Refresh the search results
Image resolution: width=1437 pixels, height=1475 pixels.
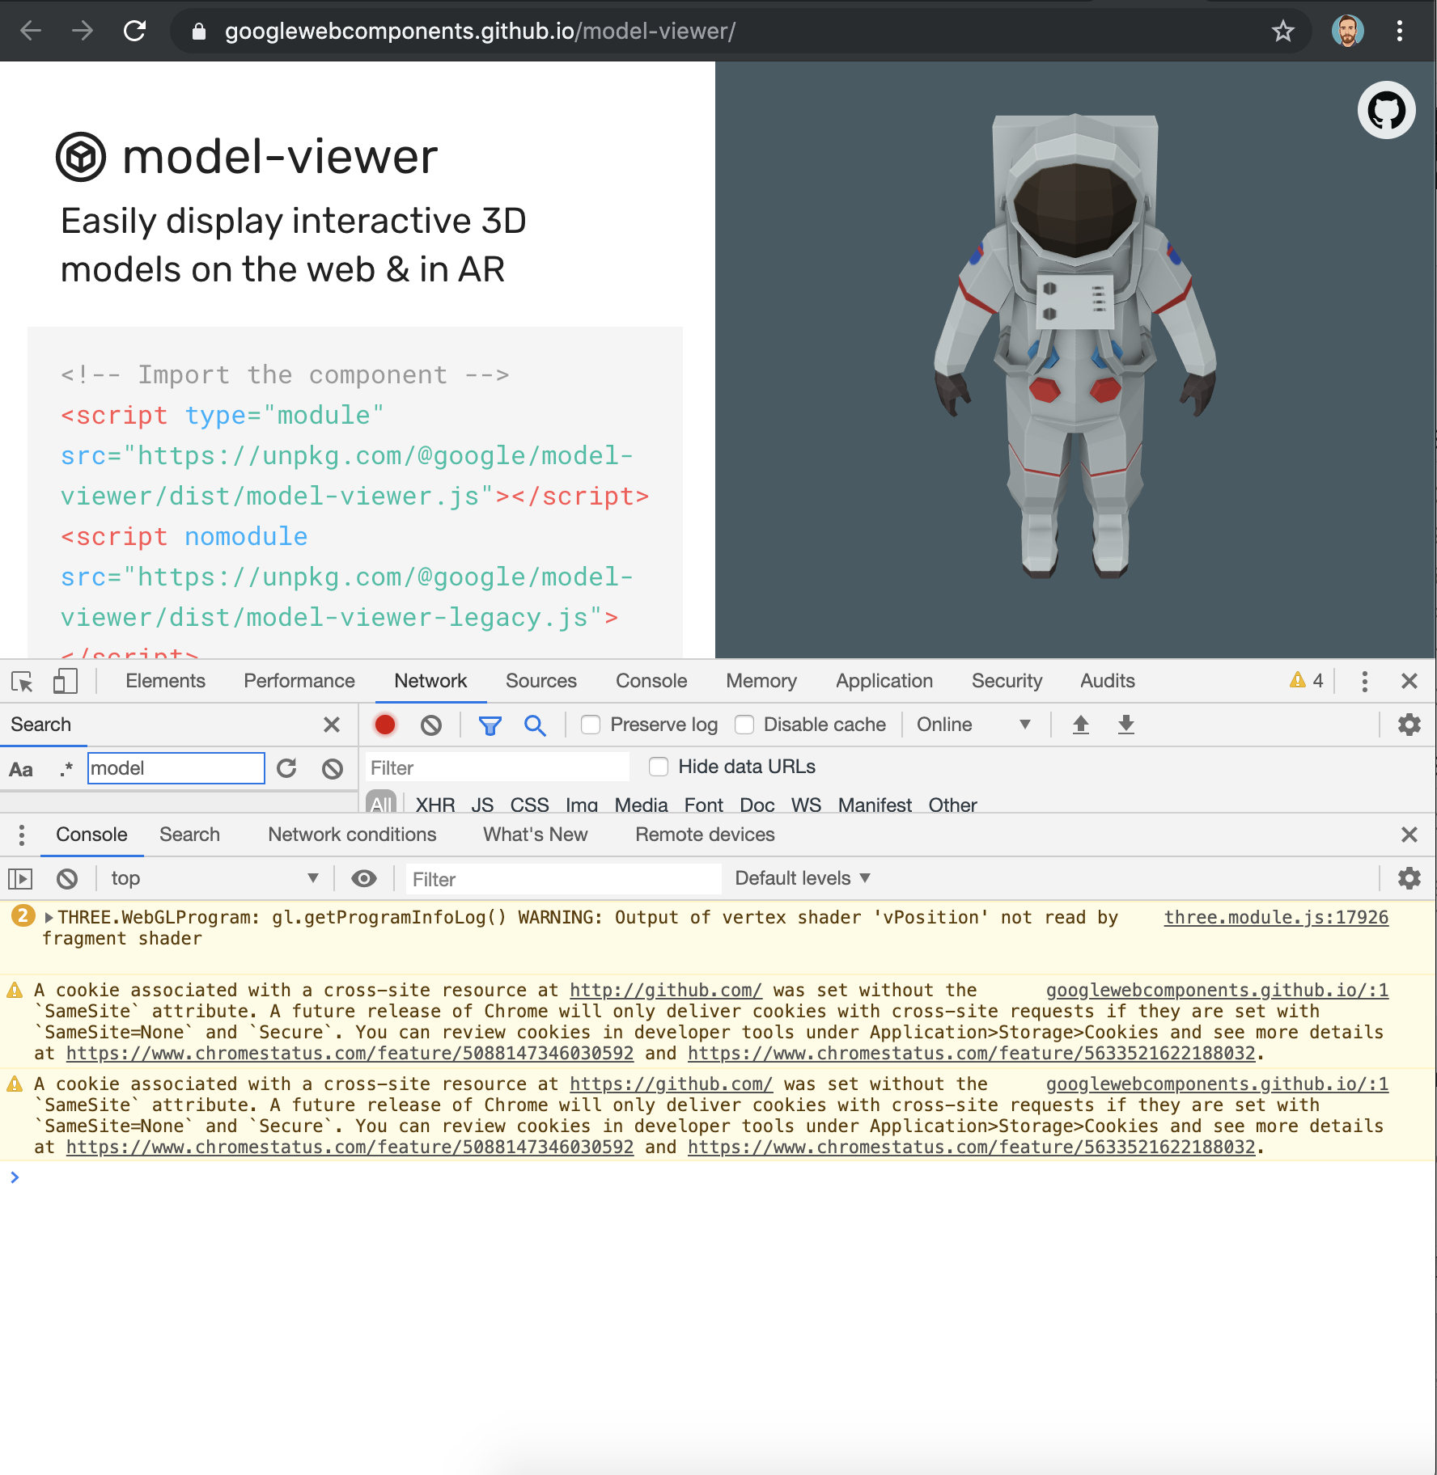(x=286, y=768)
